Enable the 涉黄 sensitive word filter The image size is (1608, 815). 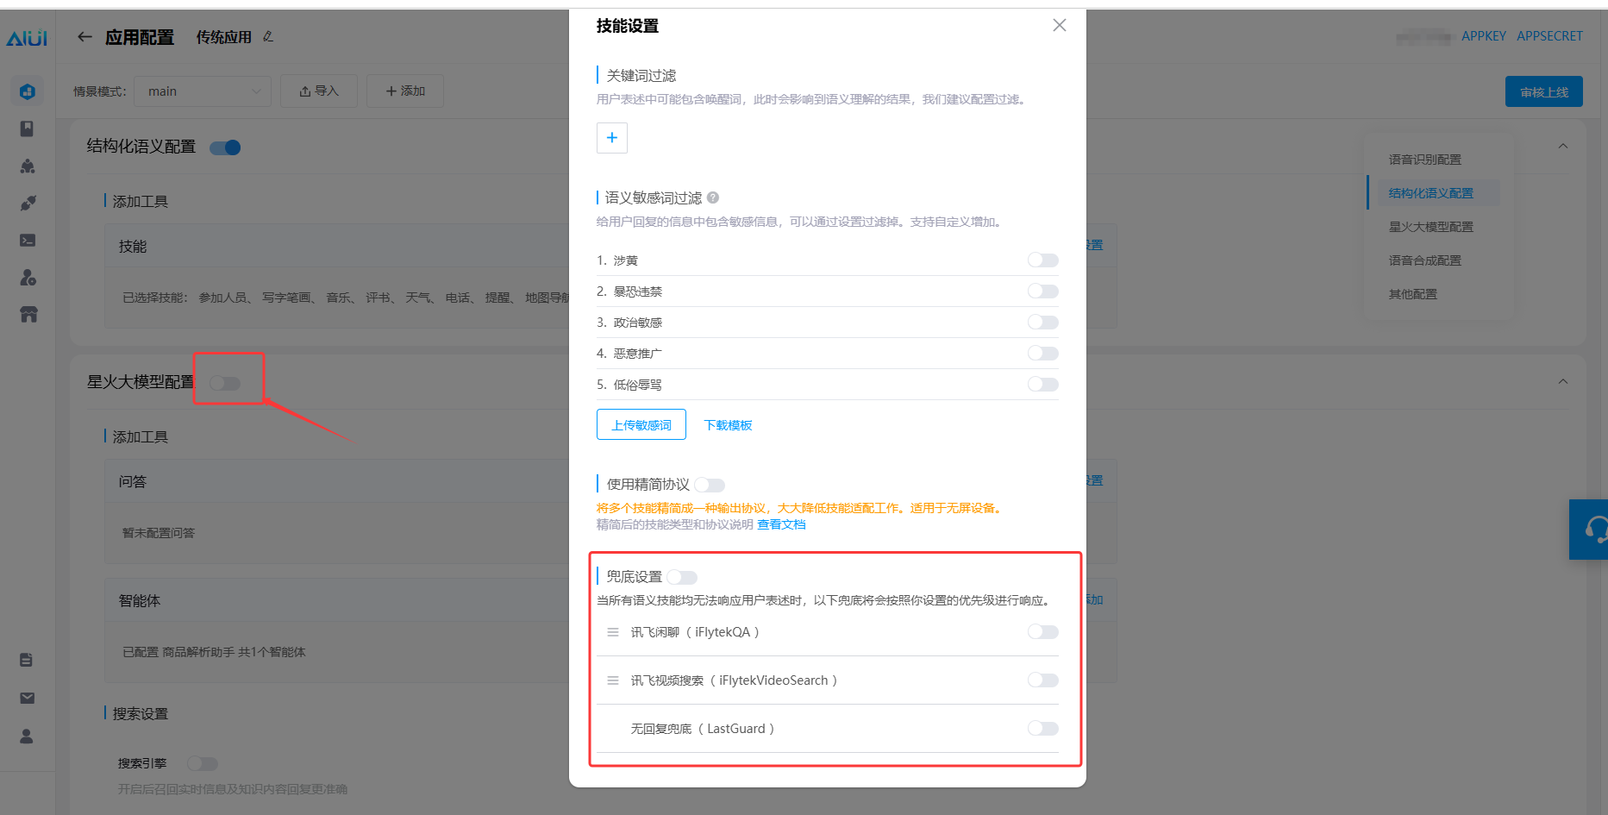pyautogui.click(x=1042, y=260)
